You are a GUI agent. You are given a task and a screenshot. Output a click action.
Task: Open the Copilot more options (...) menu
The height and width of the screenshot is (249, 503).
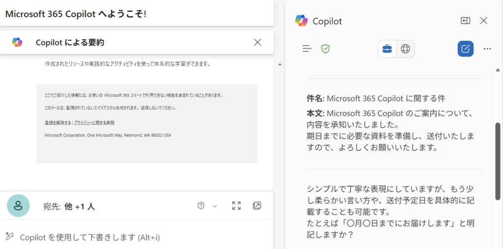coord(487,49)
